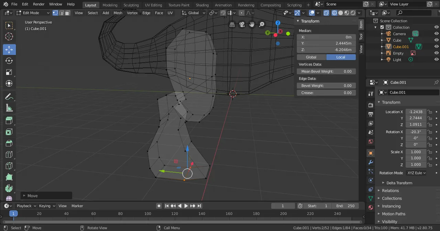Select the Bevel tool

click(9, 143)
